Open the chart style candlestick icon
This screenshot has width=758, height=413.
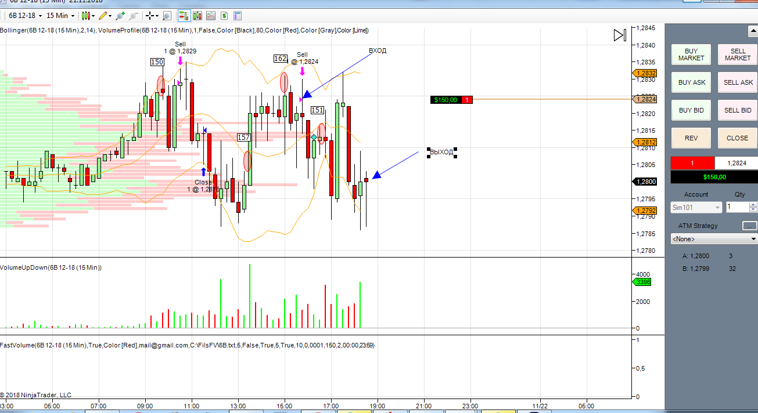coord(86,16)
